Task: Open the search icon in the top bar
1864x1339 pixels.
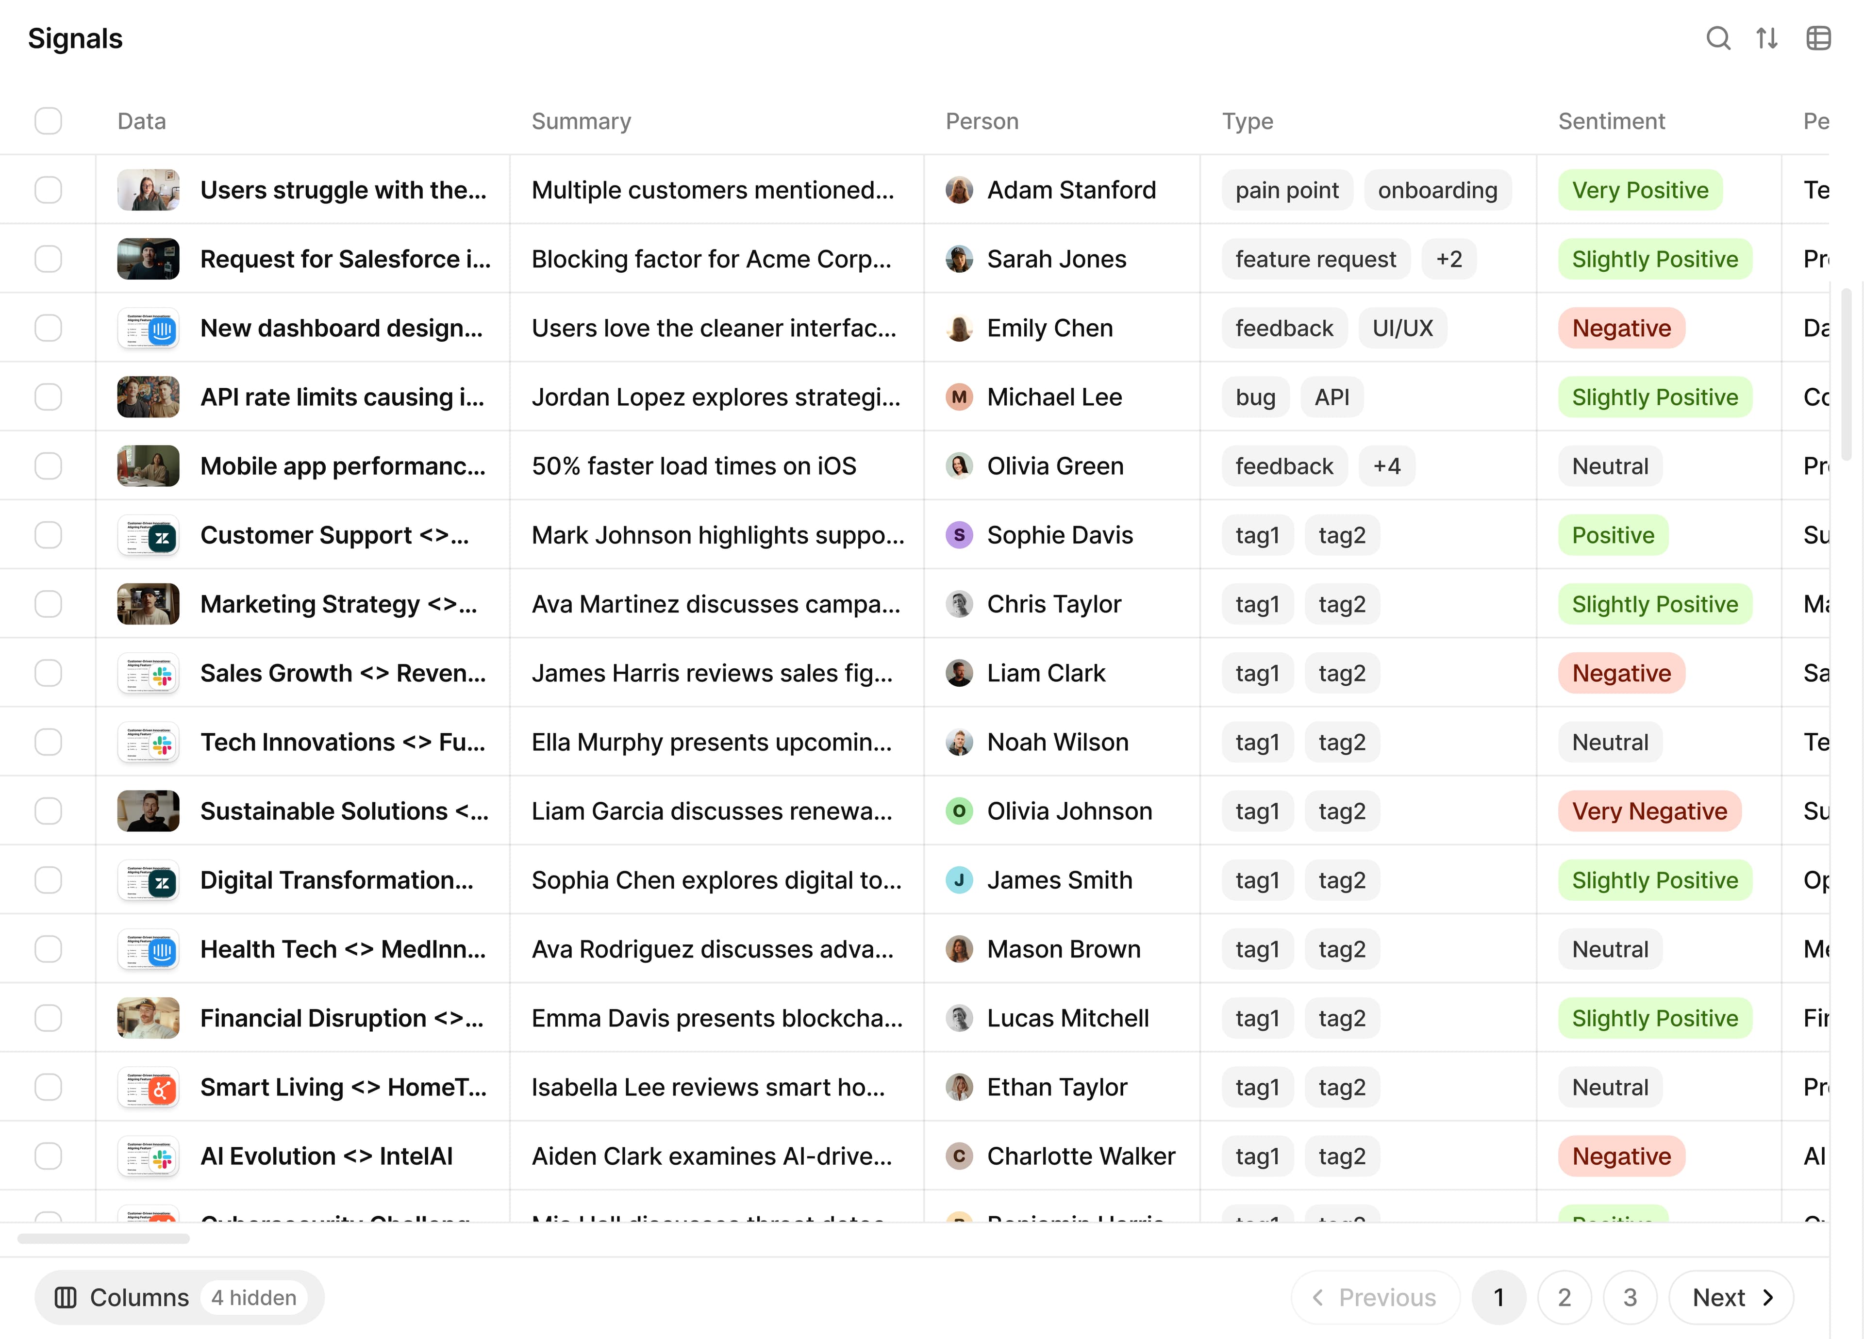Action: coord(1718,38)
